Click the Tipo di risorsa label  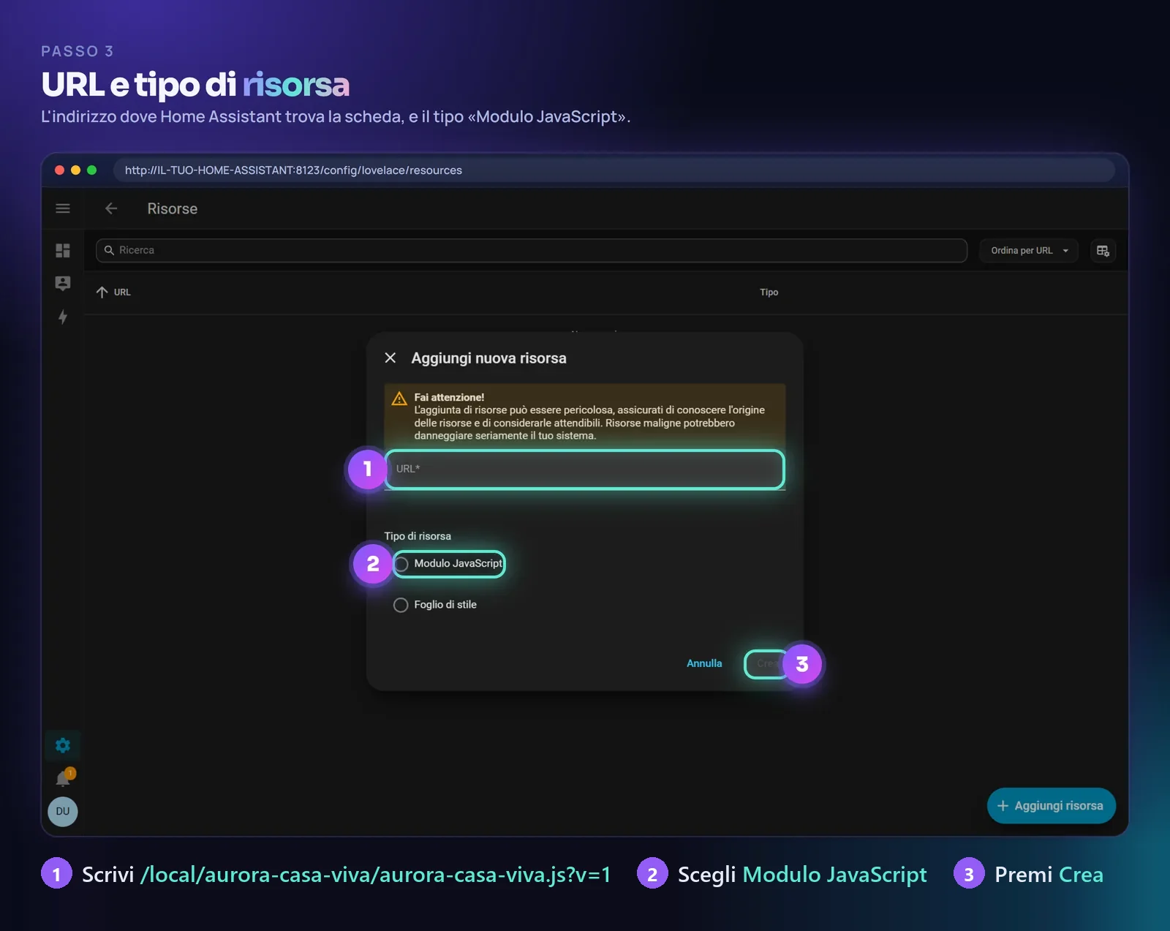coord(418,536)
